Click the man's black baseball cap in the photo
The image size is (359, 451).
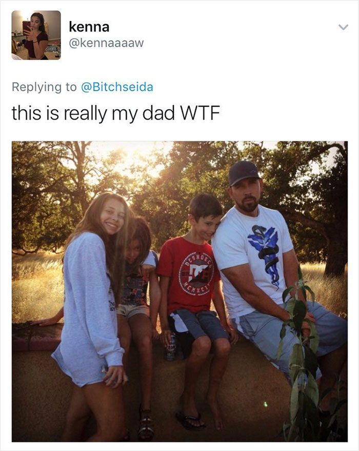tap(244, 172)
